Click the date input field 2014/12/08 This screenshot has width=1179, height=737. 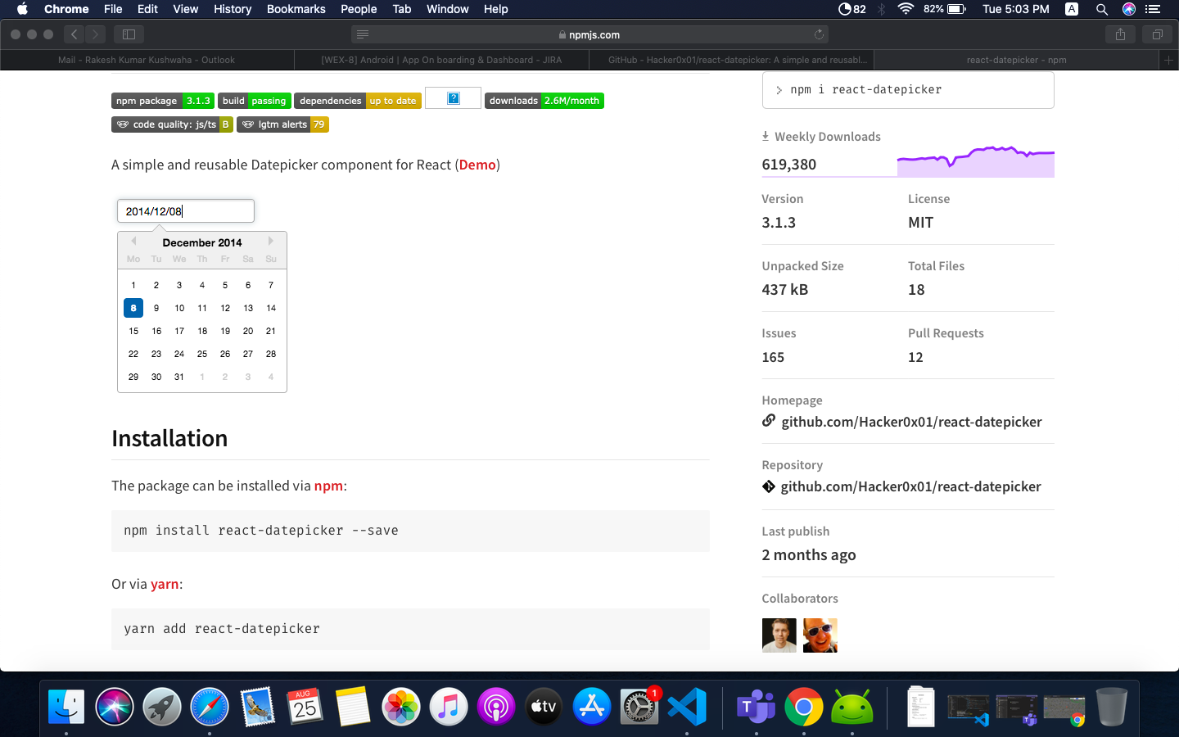186,211
